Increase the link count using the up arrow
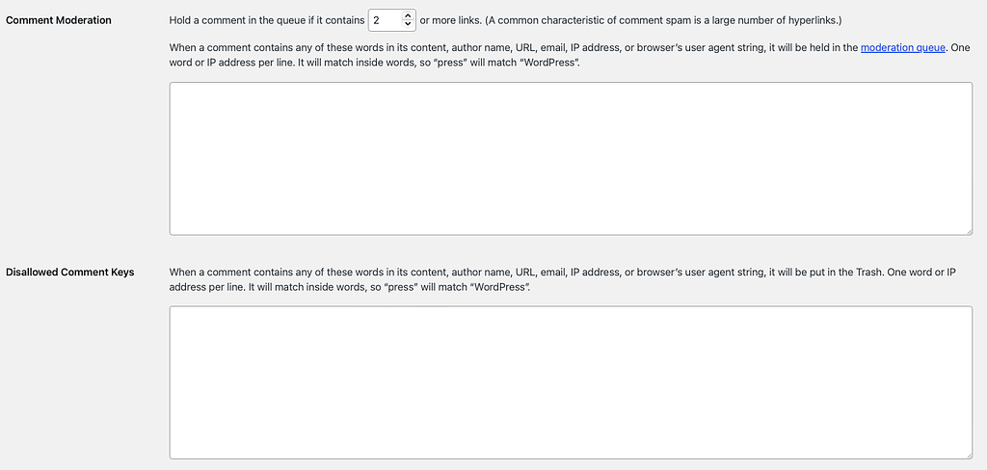 click(x=408, y=15)
